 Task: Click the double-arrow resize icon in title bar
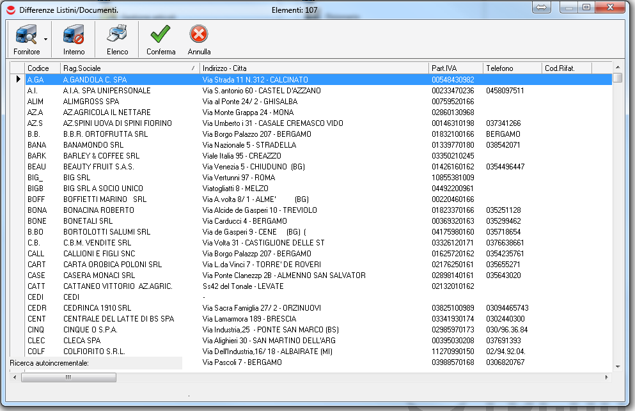tap(540, 8)
